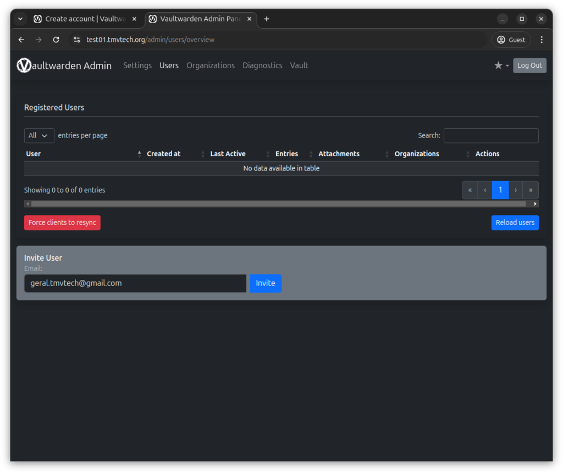Open the star theme switcher dropdown
The image size is (563, 473).
501,65
